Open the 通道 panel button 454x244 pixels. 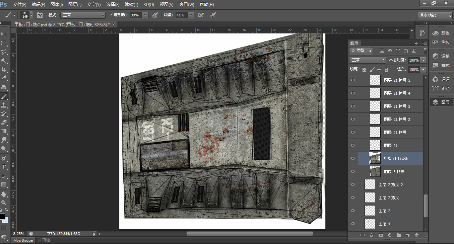[441, 79]
